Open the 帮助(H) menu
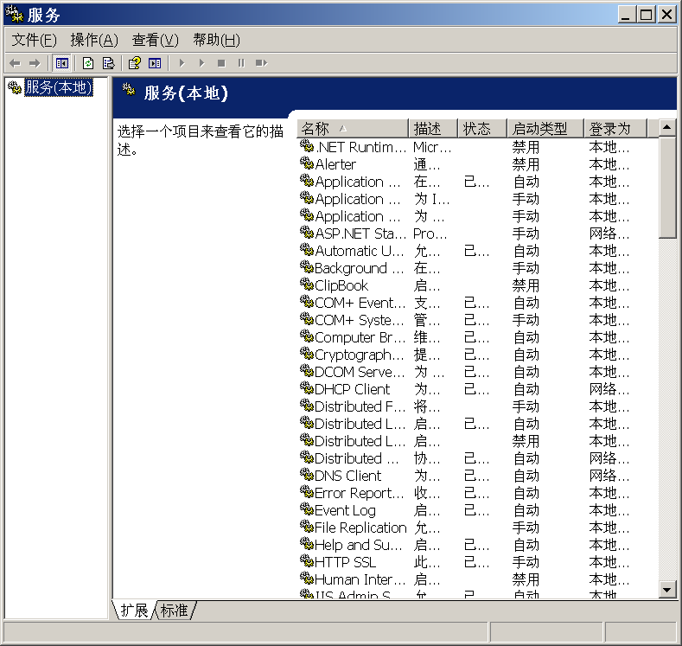 tap(216, 40)
